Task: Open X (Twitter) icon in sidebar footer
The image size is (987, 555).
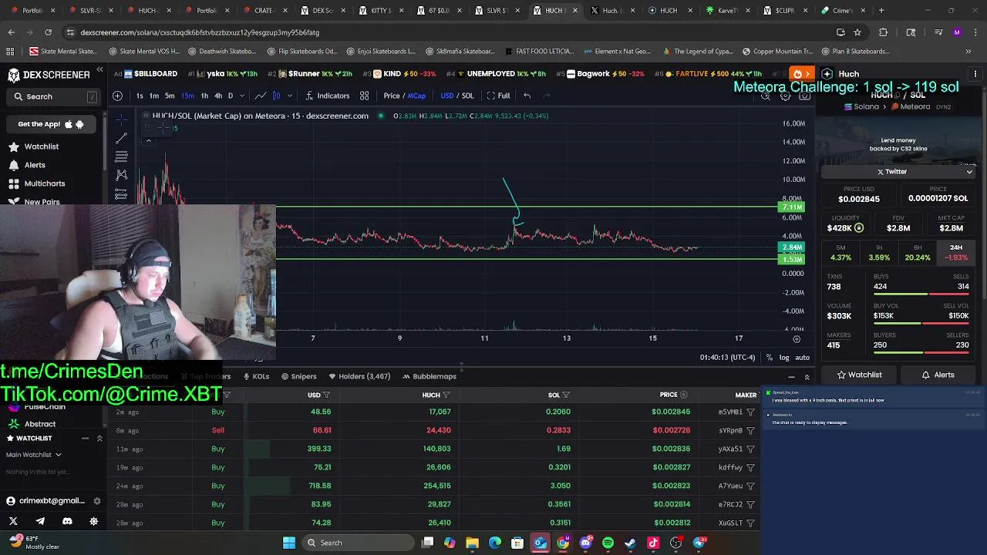Action: click(12, 521)
